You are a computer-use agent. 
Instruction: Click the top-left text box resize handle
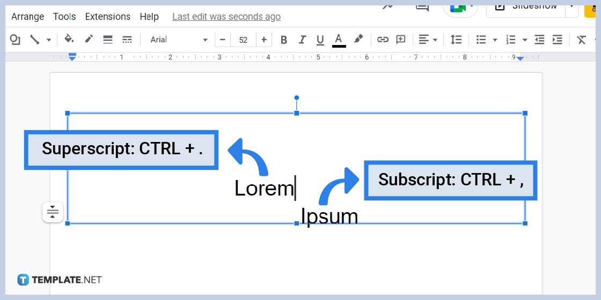click(x=68, y=113)
